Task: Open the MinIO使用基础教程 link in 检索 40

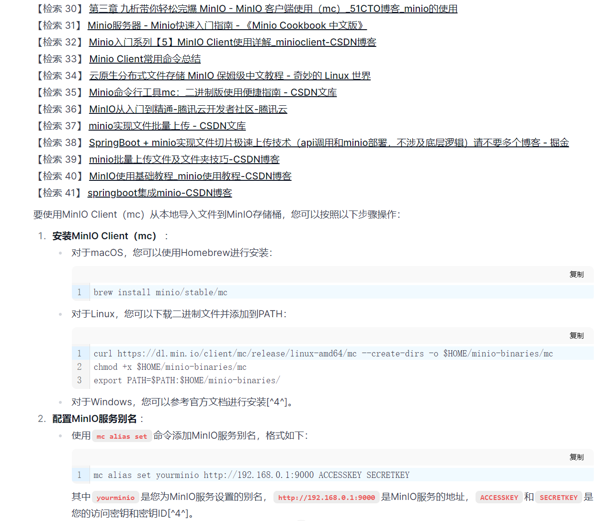Action: click(190, 176)
